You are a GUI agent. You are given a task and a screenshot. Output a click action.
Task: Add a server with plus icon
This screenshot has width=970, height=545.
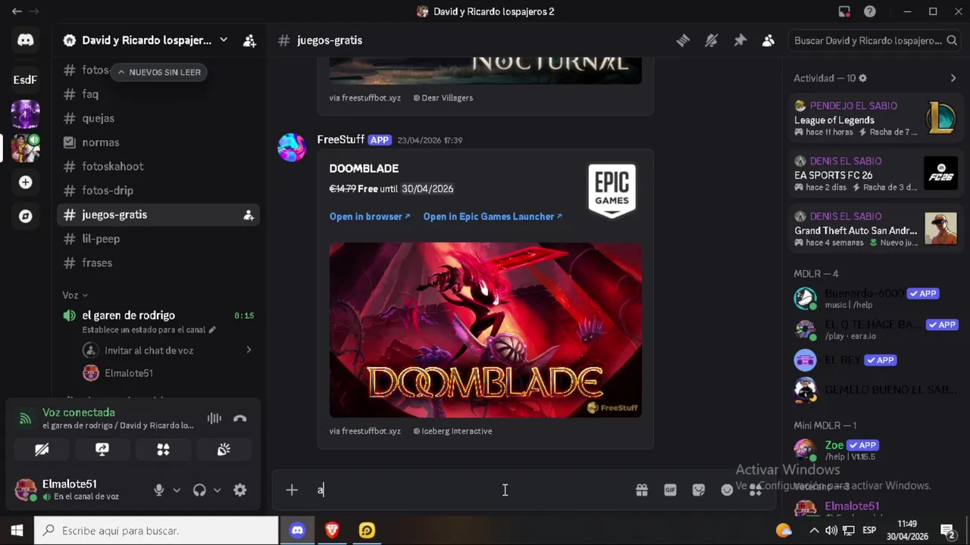coord(25,182)
